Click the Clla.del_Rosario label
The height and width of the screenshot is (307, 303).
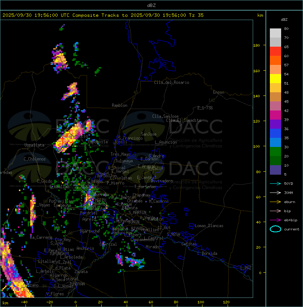click(172, 82)
